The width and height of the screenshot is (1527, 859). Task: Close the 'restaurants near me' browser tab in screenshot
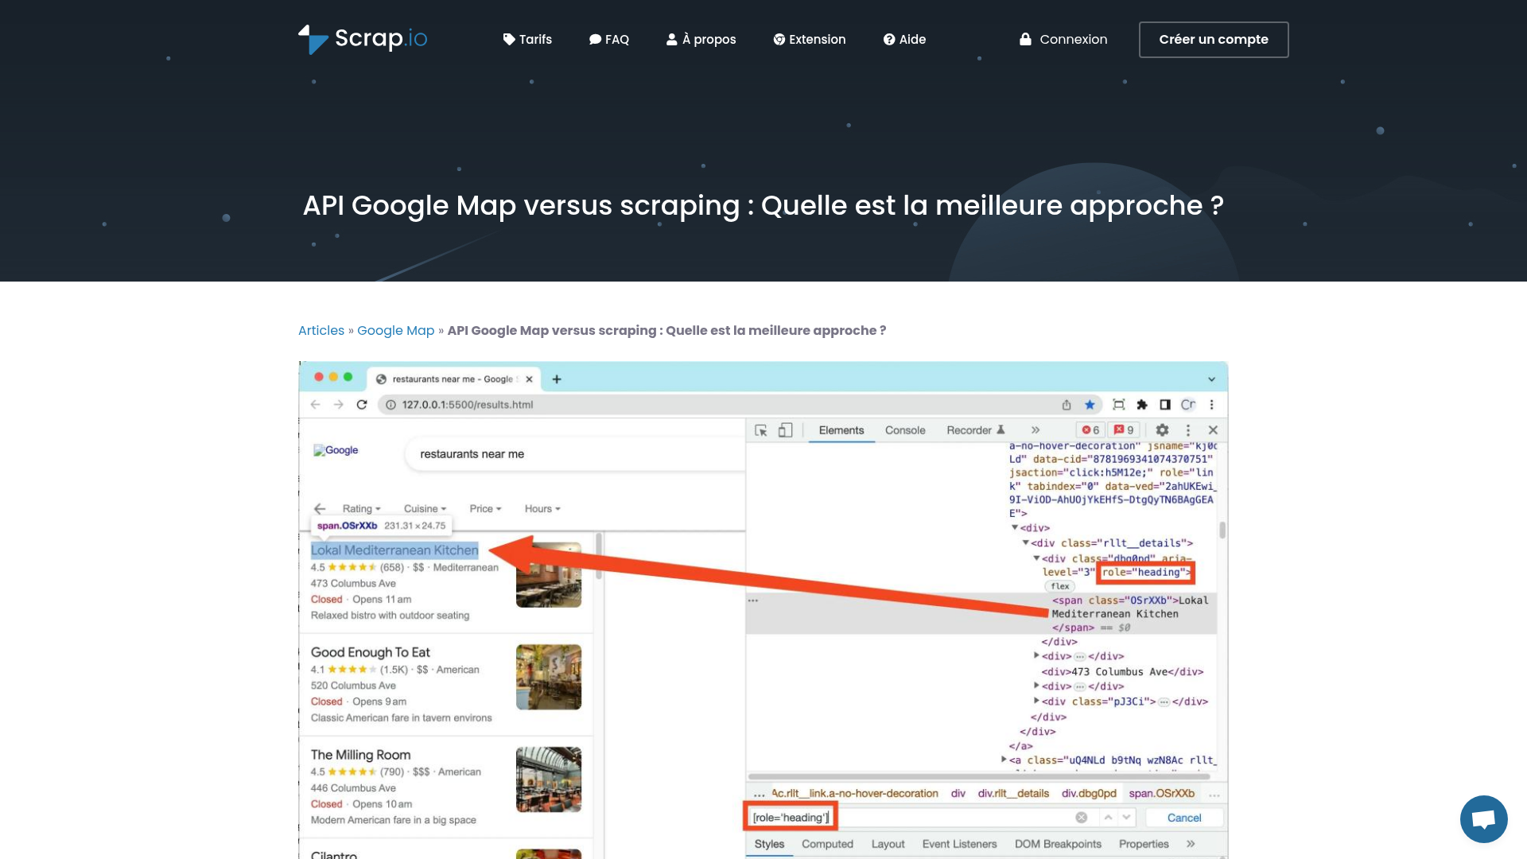tap(529, 379)
